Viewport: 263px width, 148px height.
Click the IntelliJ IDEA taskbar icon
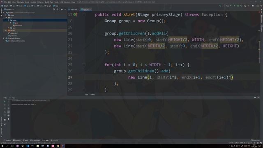click(63, 146)
